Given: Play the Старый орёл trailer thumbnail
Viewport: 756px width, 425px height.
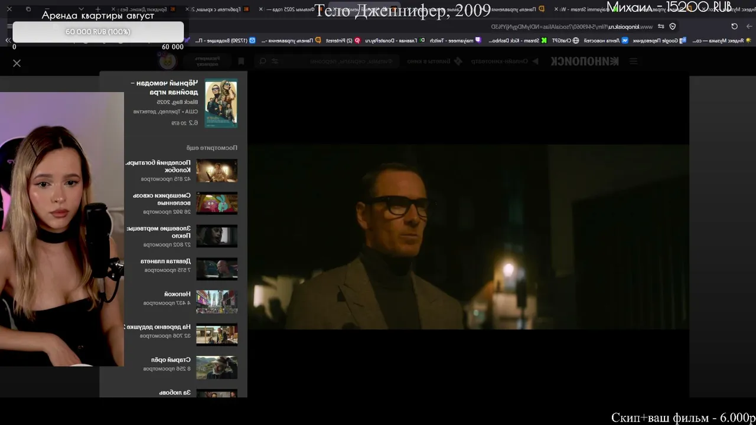Looking at the screenshot, I should tap(217, 368).
